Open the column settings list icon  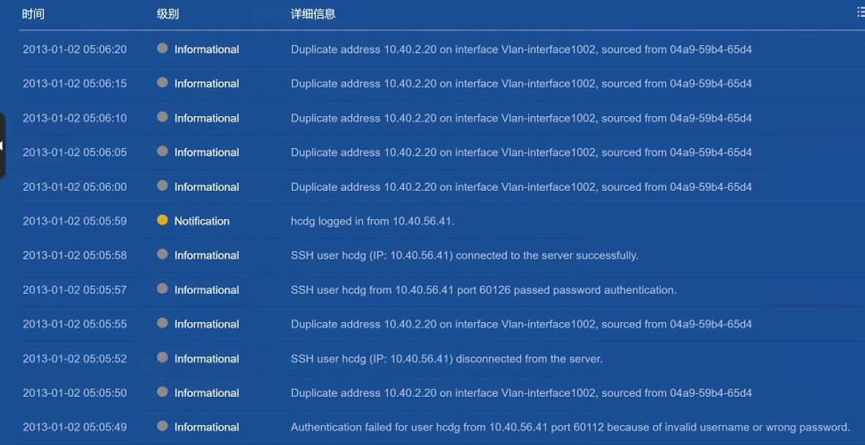(x=861, y=12)
